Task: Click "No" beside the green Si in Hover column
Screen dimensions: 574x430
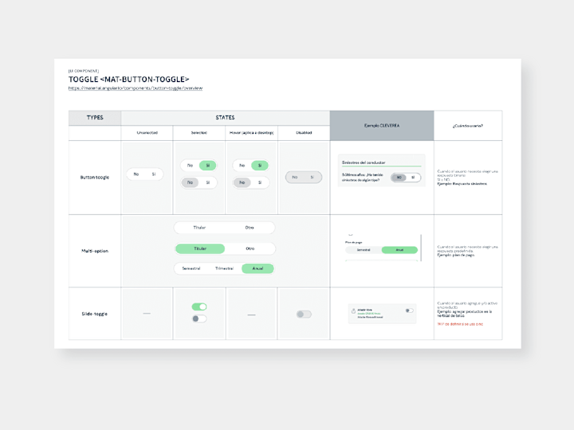Action: [x=242, y=166]
